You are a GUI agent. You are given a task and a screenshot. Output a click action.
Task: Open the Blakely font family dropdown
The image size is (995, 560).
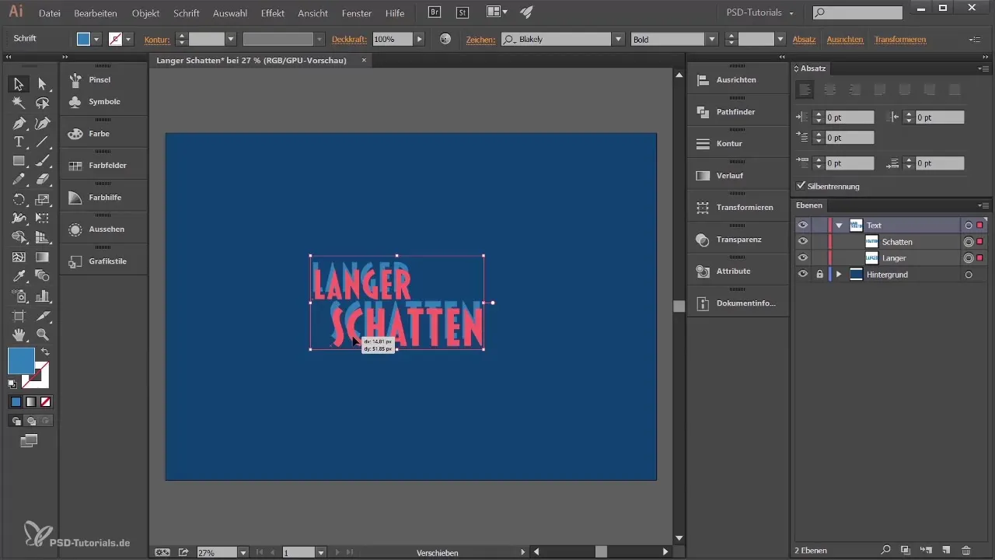coord(619,39)
